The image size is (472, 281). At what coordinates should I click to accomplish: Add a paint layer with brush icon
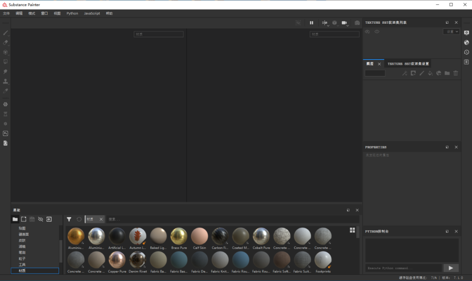click(x=422, y=73)
